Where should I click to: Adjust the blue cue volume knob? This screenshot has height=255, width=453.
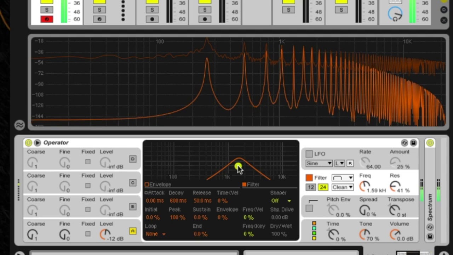pos(395,14)
